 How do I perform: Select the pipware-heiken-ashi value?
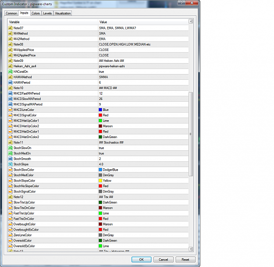click(x=112, y=66)
